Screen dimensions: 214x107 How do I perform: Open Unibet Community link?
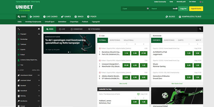pyautogui.click(x=160, y=2)
